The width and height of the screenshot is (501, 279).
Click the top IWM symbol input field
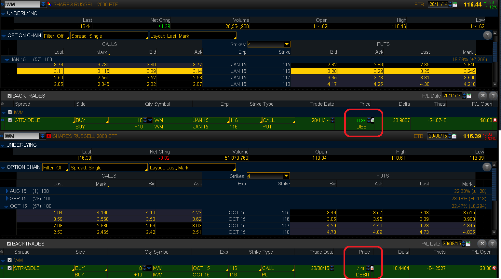point(22,4)
